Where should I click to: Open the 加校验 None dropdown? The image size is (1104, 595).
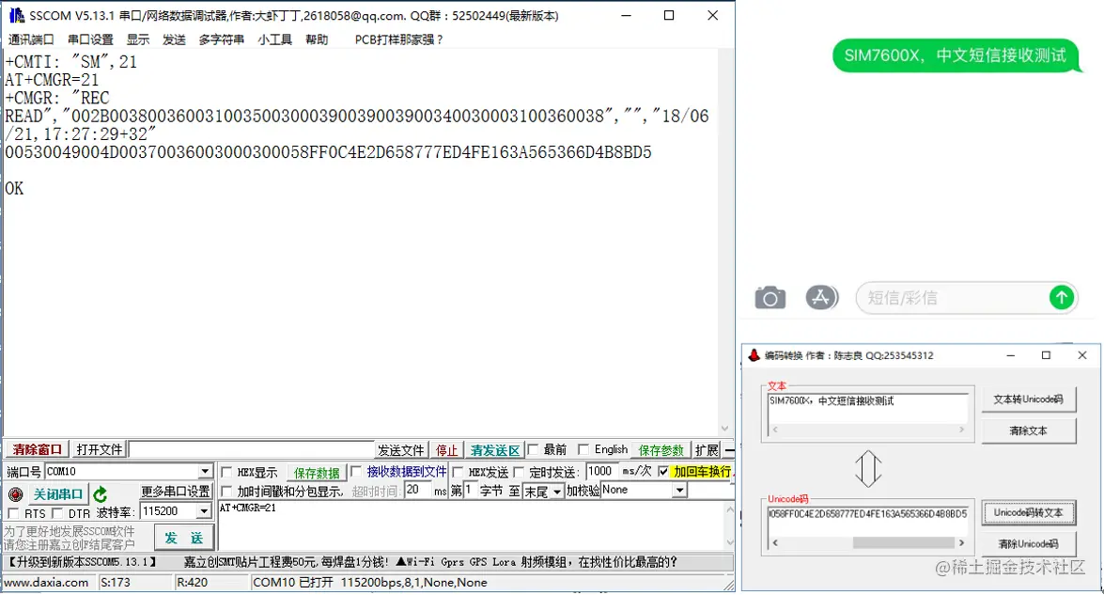[678, 490]
